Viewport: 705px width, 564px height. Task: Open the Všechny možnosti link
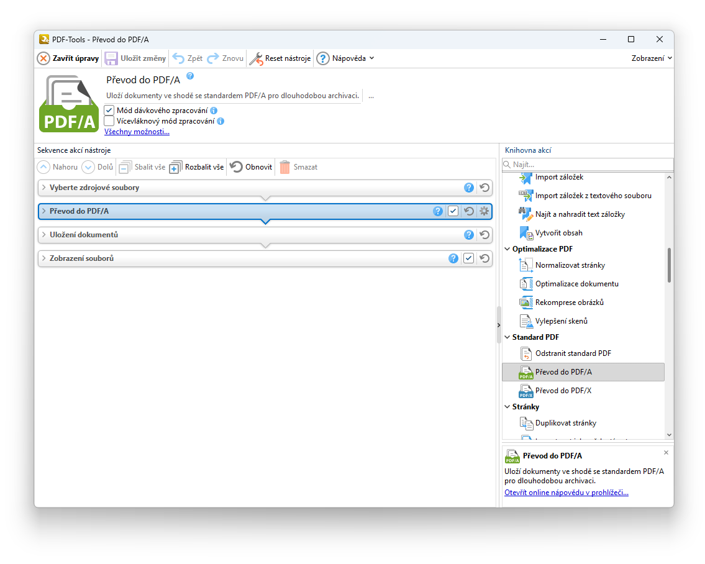137,132
